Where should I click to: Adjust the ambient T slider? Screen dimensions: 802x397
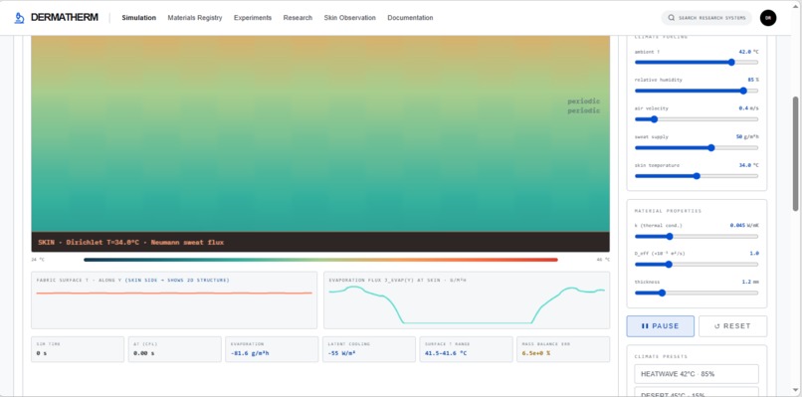coord(697,63)
